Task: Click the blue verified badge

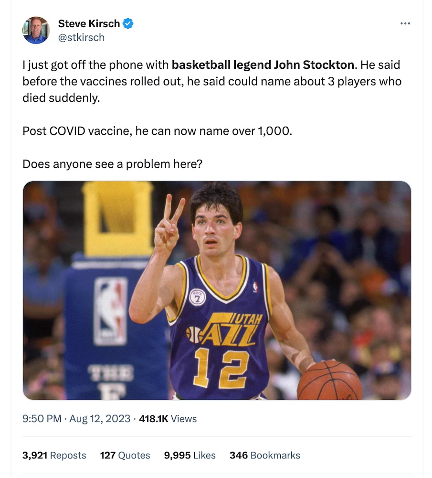Action: (128, 23)
